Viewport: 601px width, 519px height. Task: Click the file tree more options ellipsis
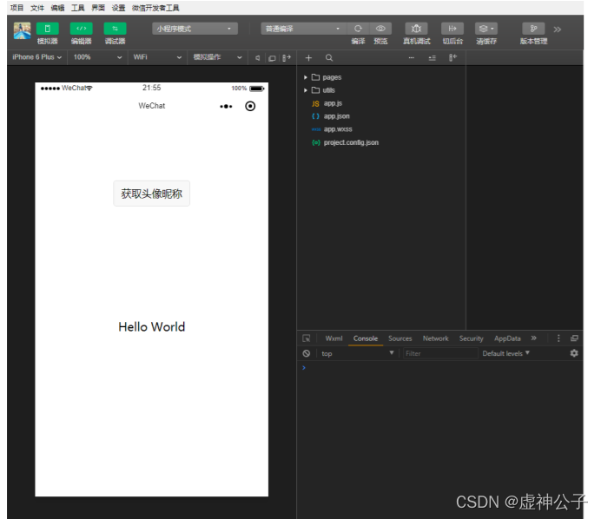coord(412,58)
